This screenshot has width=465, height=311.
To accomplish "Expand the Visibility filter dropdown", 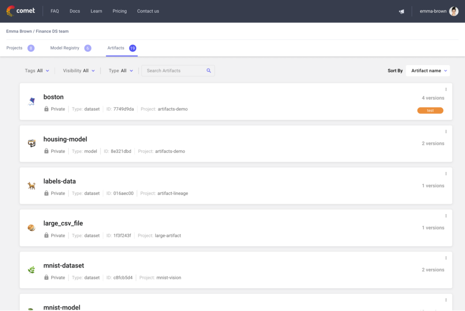I will click(x=79, y=70).
